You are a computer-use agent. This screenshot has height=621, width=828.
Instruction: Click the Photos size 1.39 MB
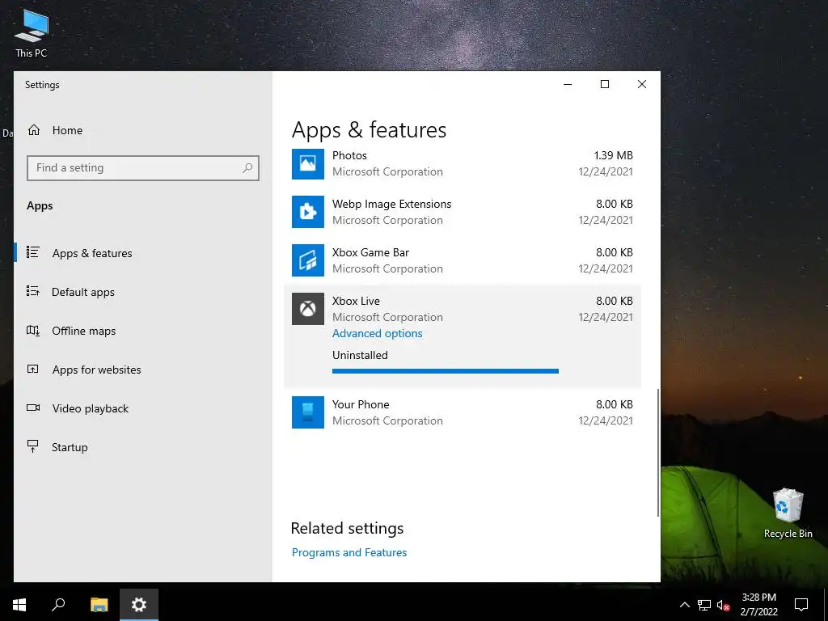pyautogui.click(x=613, y=155)
